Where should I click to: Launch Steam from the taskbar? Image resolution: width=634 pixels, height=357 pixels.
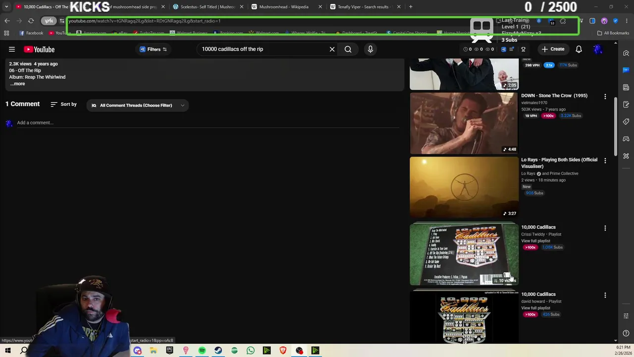[218, 351]
